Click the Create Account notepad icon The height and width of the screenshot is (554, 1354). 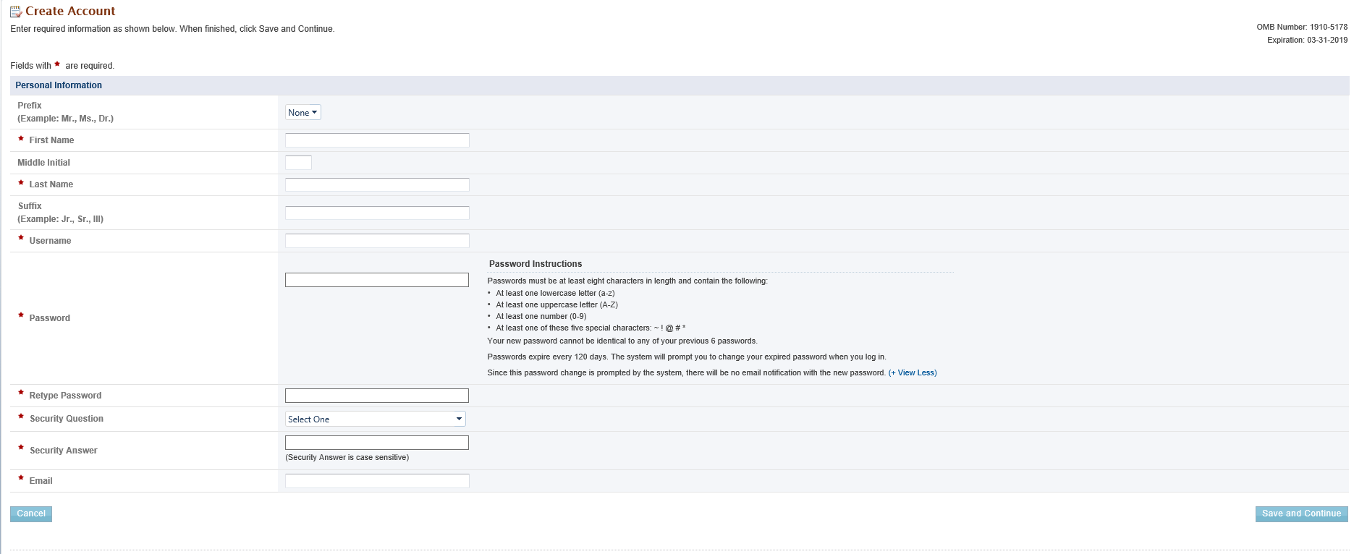coord(15,12)
